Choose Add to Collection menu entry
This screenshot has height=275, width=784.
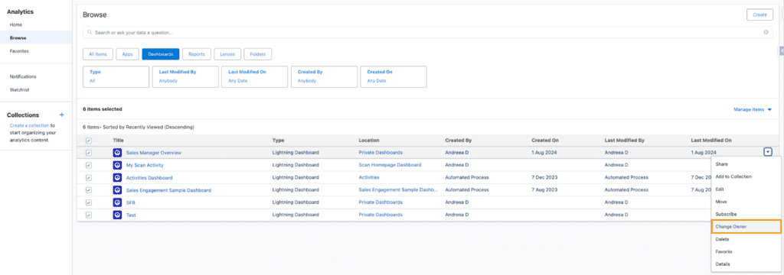pyautogui.click(x=746, y=176)
